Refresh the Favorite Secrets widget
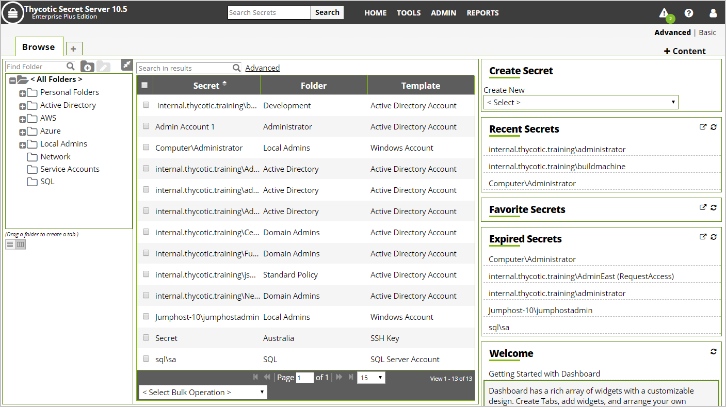 click(714, 207)
